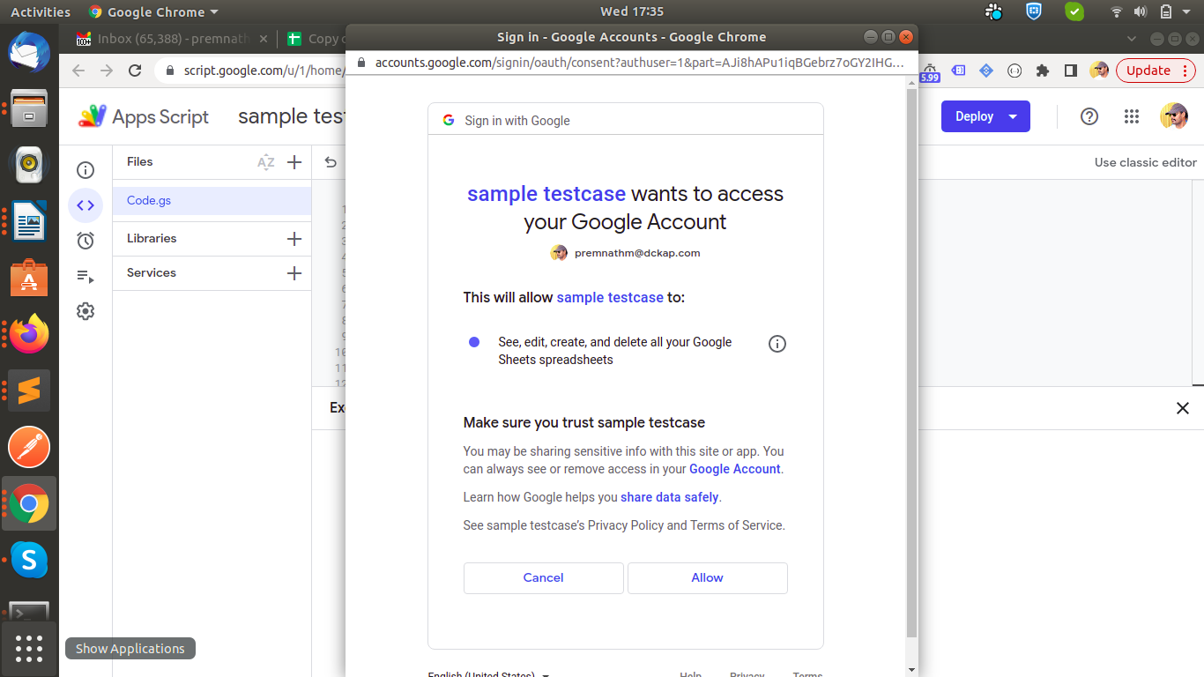Image resolution: width=1204 pixels, height=677 pixels.
Task: Click the stopwatch extension with 5.99 badge
Action: pos(930,71)
